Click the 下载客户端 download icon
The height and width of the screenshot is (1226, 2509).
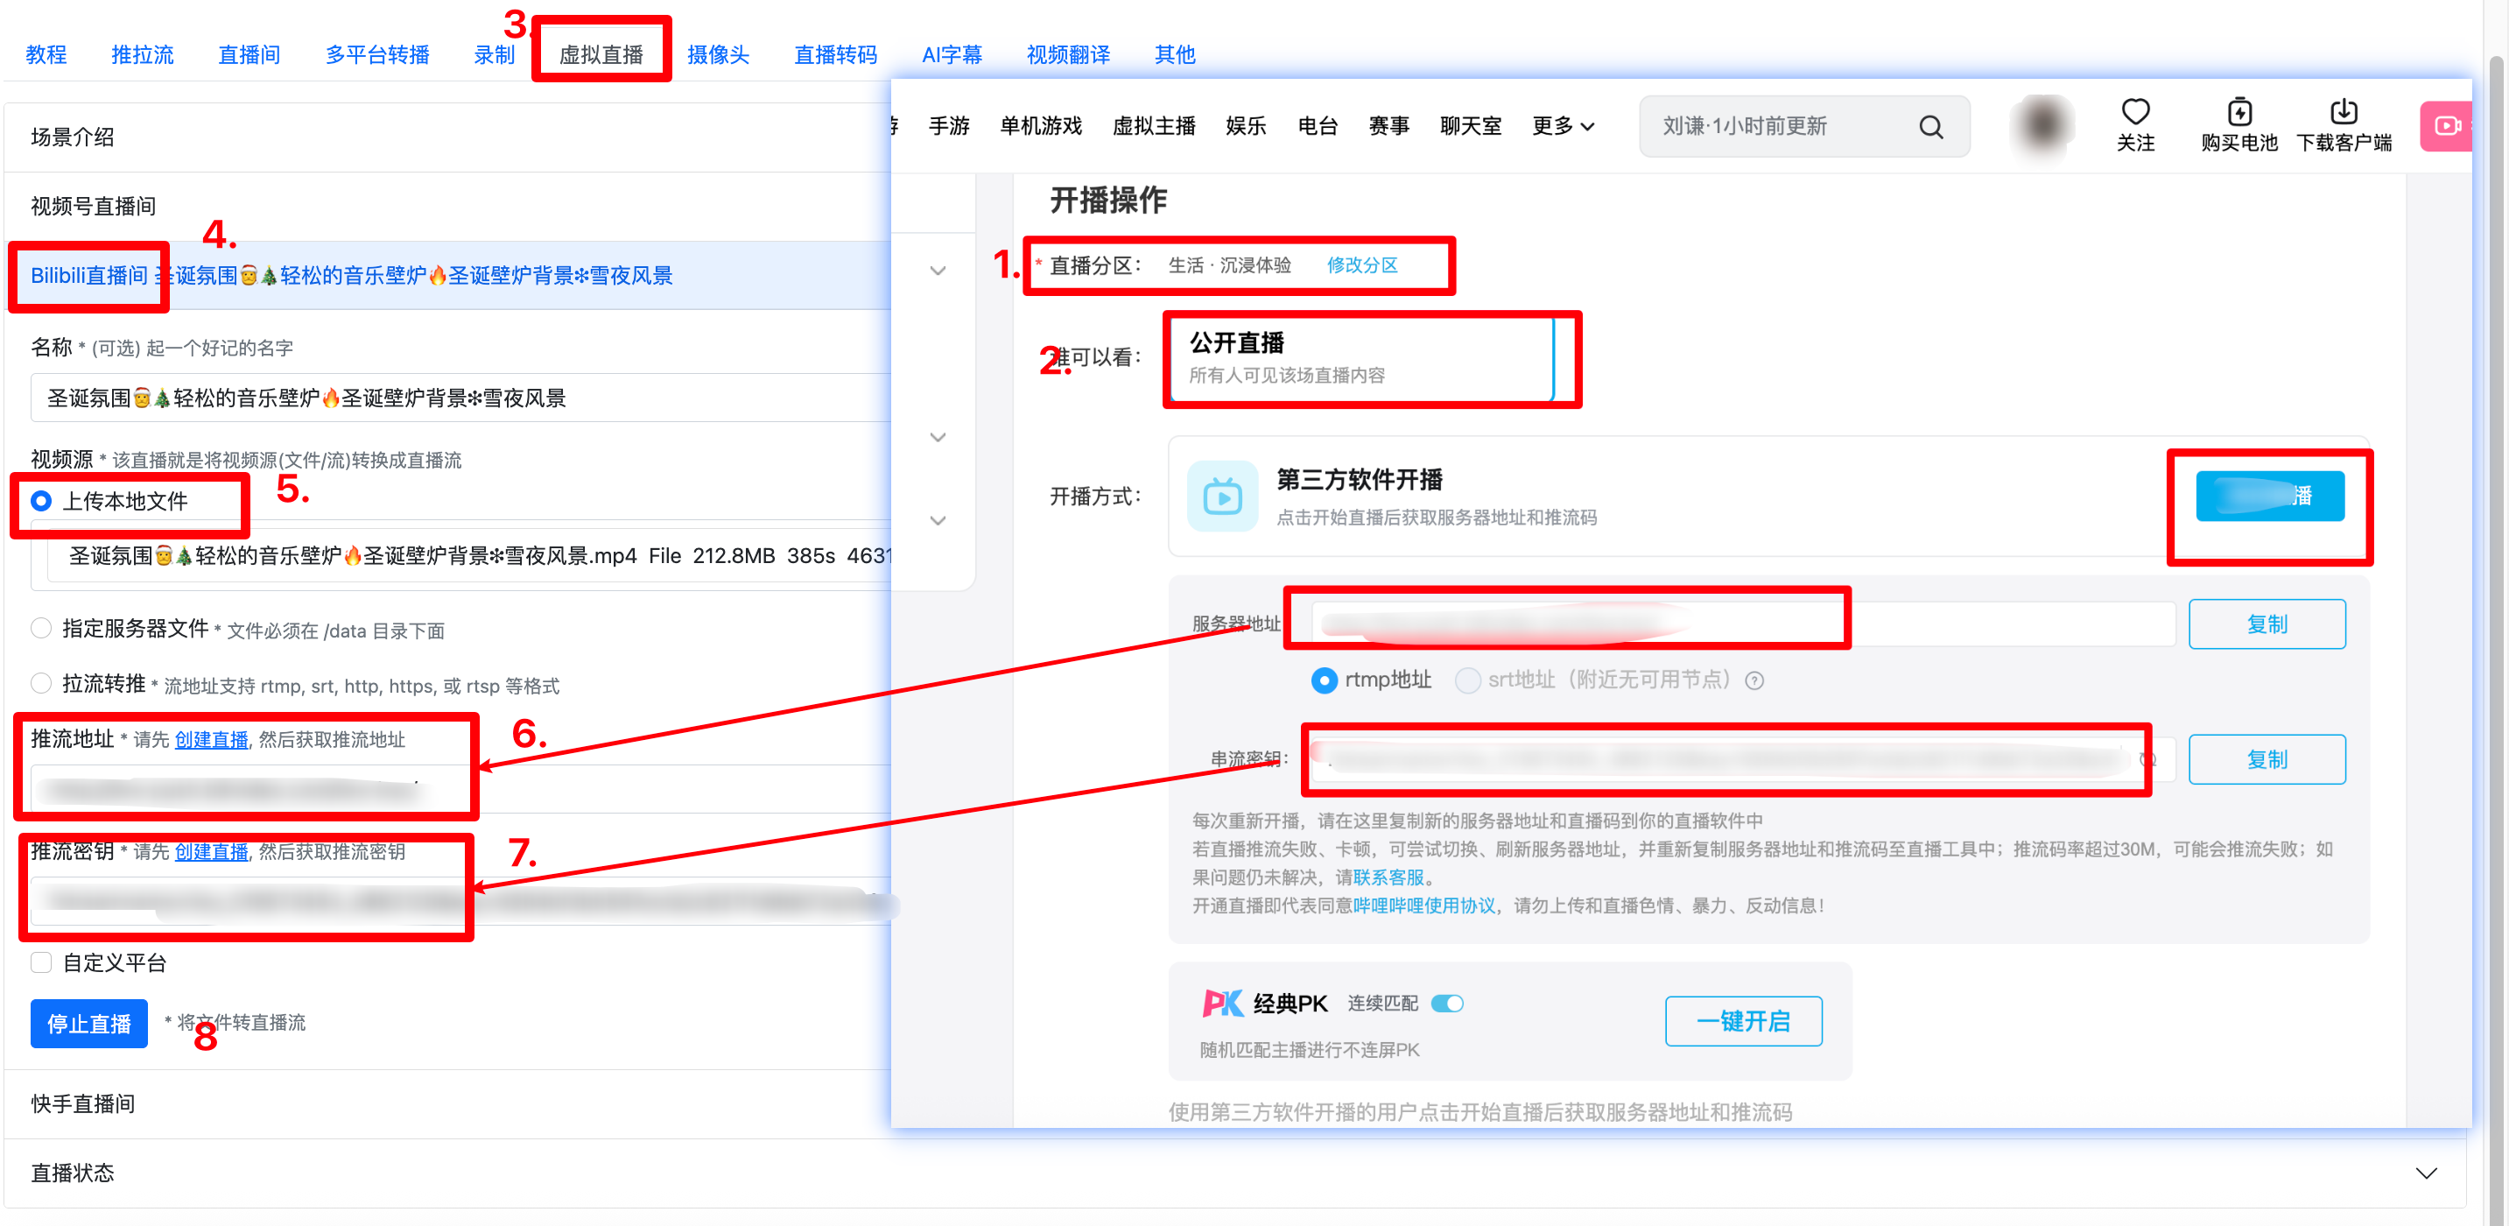(x=2345, y=112)
